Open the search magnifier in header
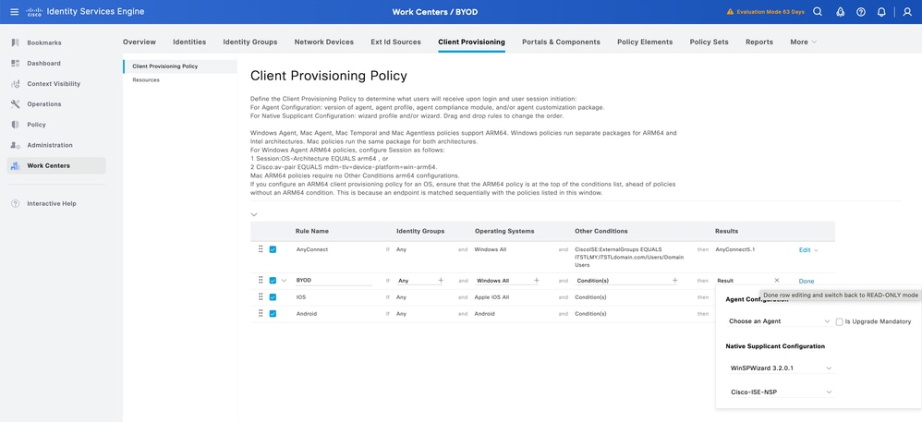 tap(818, 12)
